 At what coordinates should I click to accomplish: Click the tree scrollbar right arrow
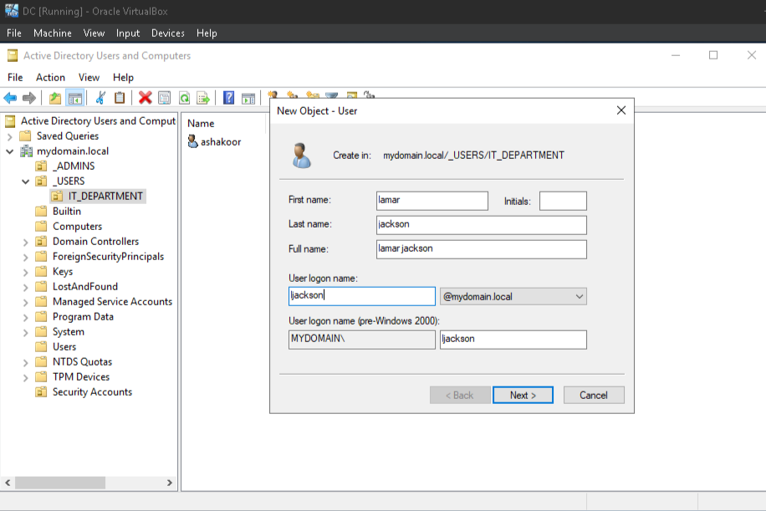coord(169,483)
